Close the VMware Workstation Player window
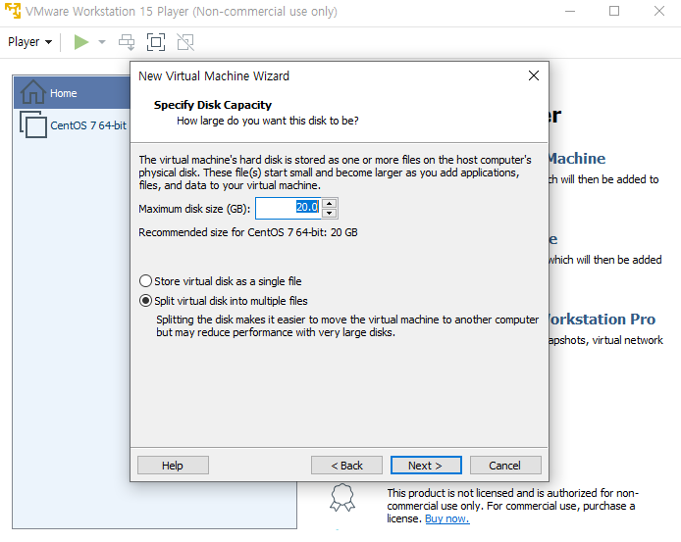The height and width of the screenshot is (542, 681). click(x=659, y=11)
